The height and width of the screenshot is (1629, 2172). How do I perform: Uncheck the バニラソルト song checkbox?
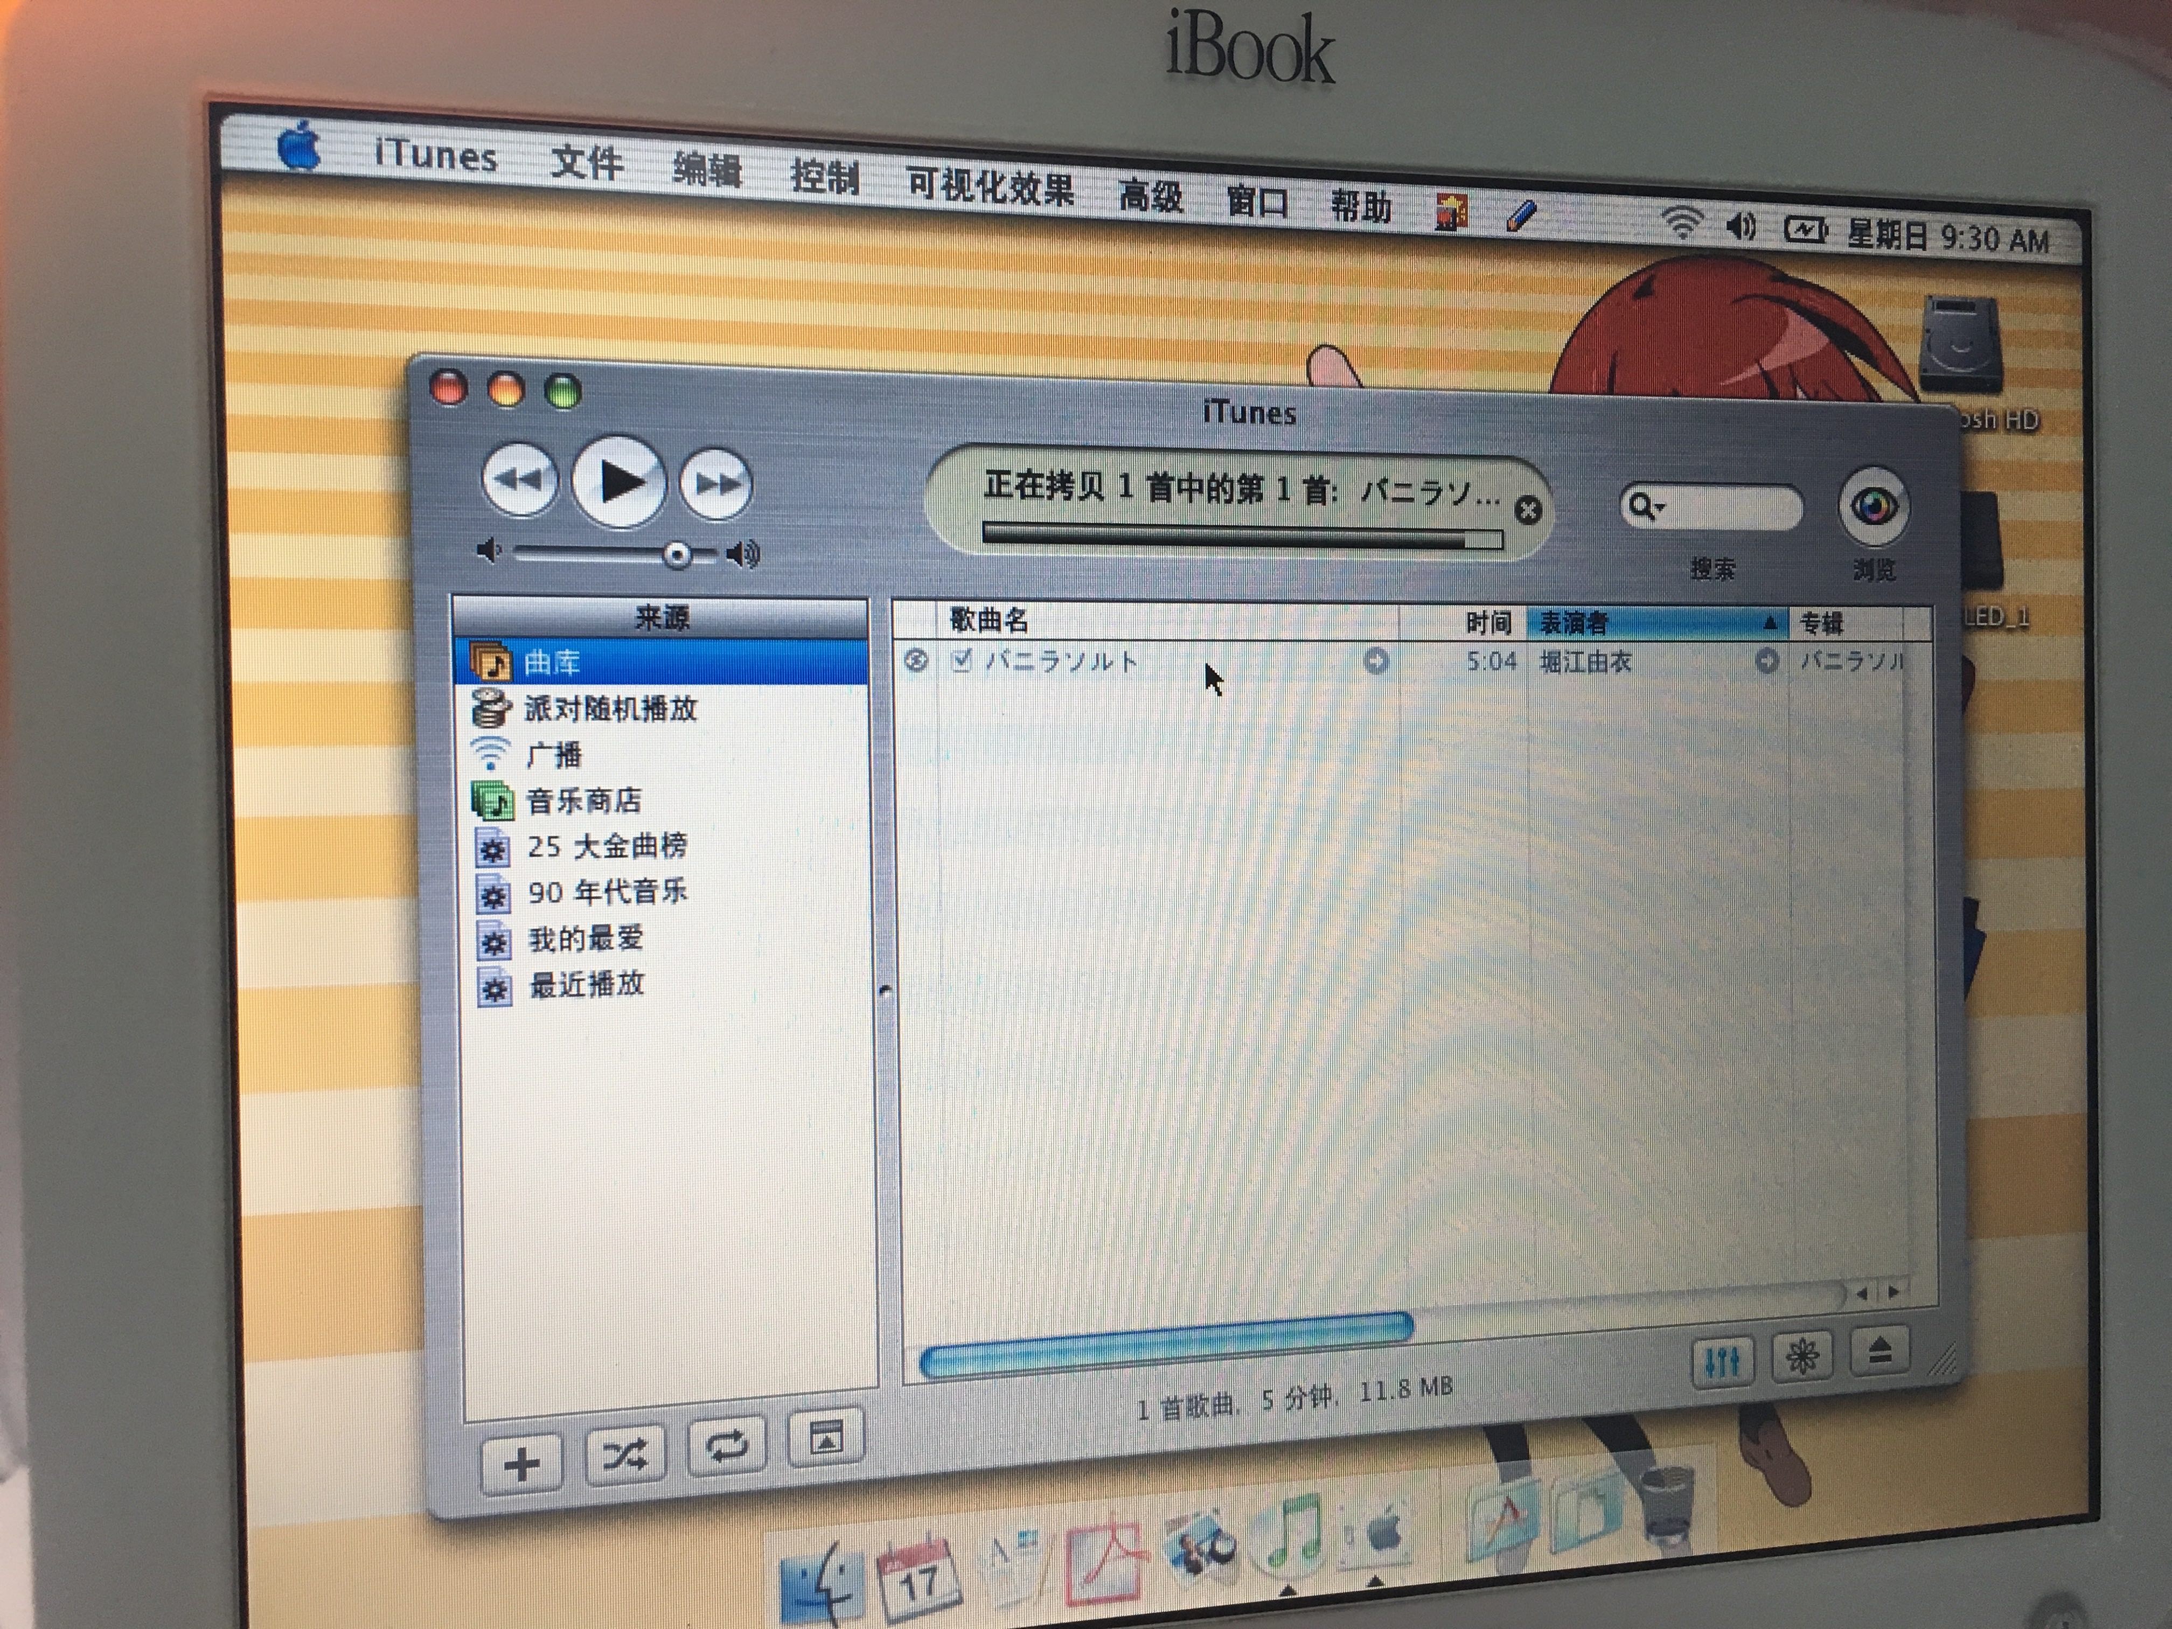coord(962,660)
